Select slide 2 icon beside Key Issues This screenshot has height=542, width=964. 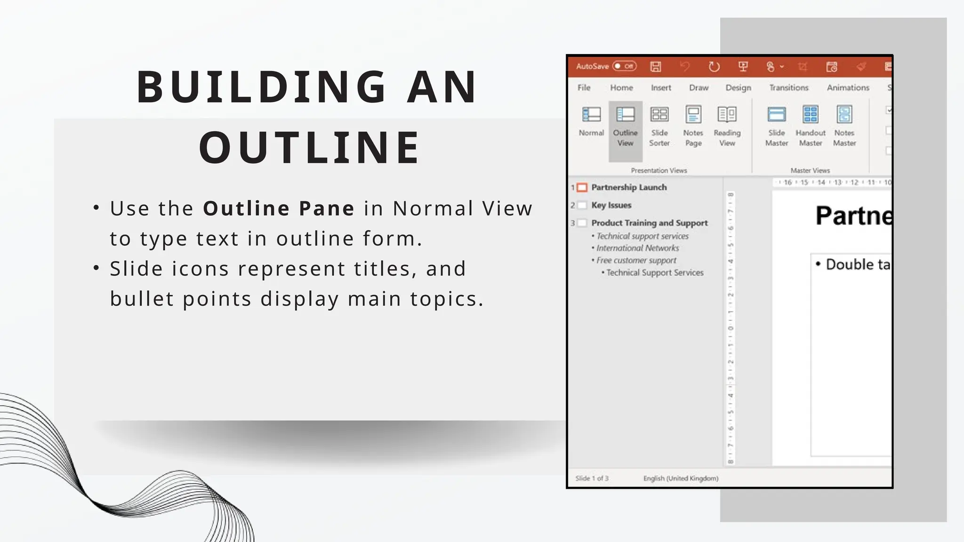pyautogui.click(x=582, y=205)
